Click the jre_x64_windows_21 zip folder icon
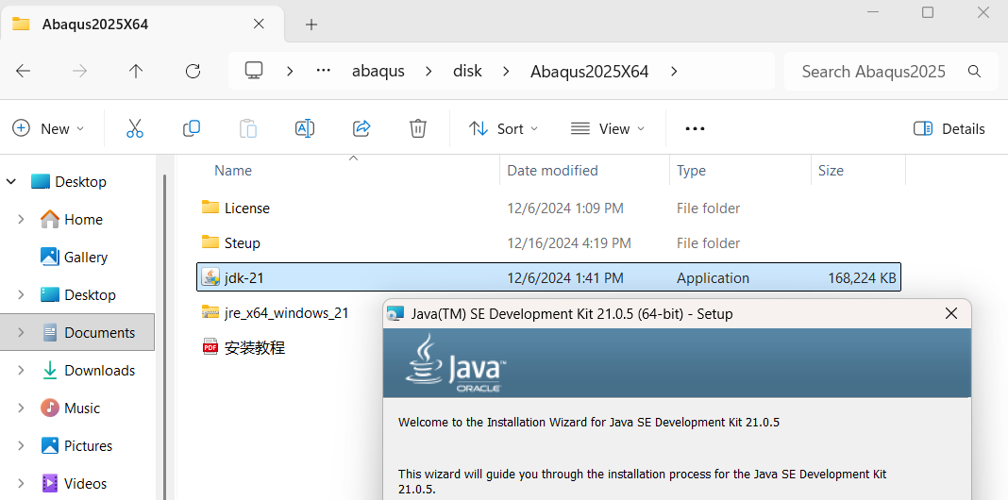Viewport: 1008px width, 500px height. 210,312
